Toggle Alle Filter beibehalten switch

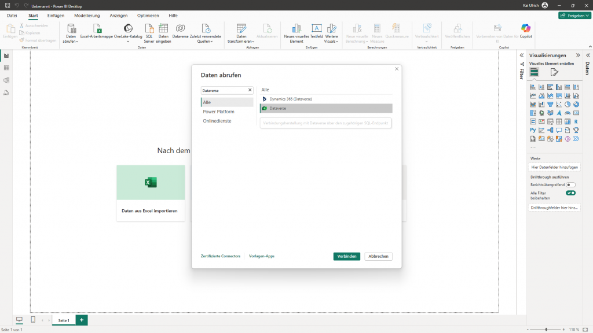(x=570, y=193)
